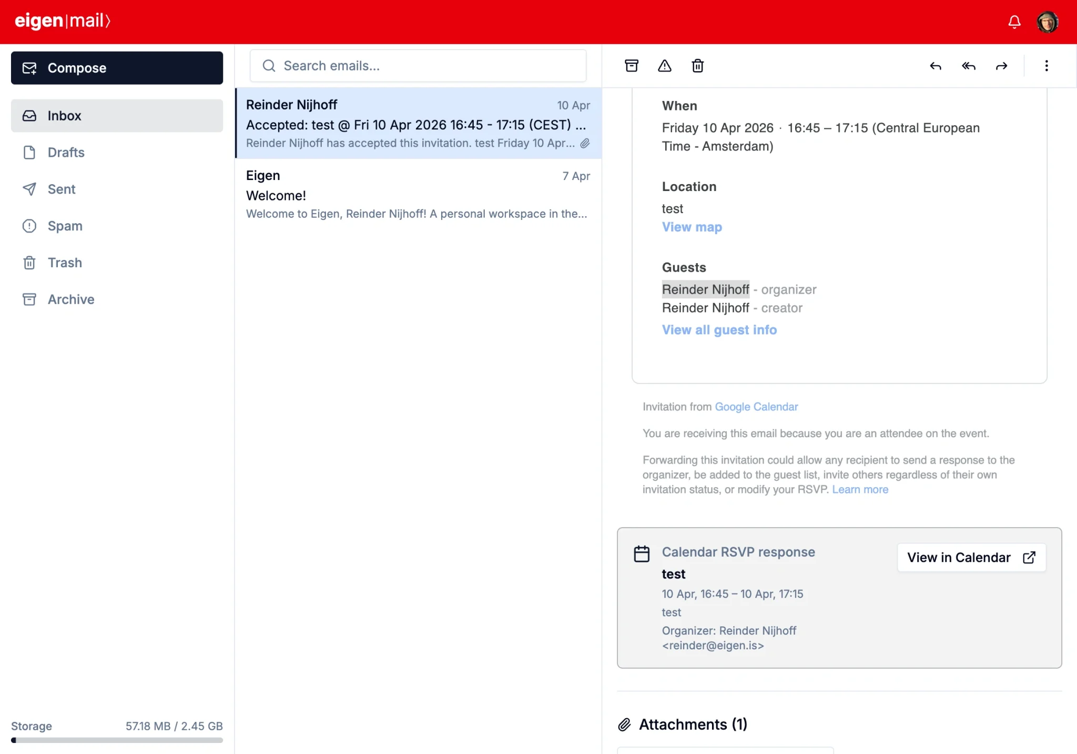Open the user profile avatar
This screenshot has width=1077, height=754.
pos(1048,22)
